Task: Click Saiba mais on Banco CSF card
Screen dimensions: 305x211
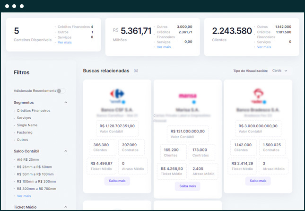Action: [x=117, y=181]
